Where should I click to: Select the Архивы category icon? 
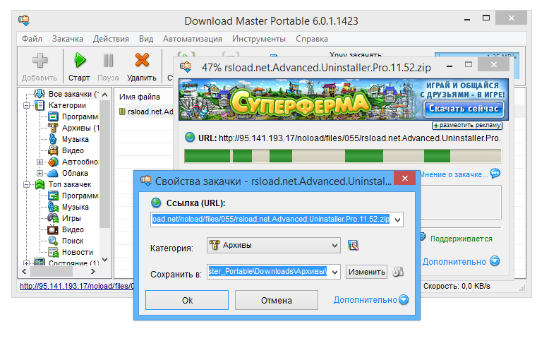(53, 128)
